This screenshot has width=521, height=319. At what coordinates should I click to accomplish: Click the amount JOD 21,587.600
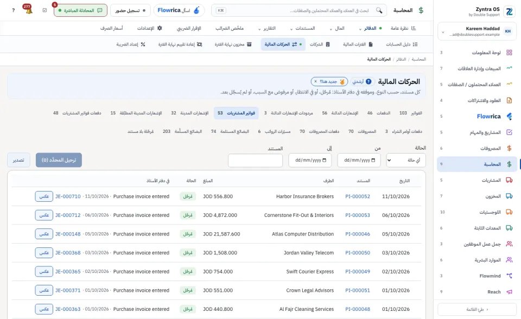(x=221, y=234)
